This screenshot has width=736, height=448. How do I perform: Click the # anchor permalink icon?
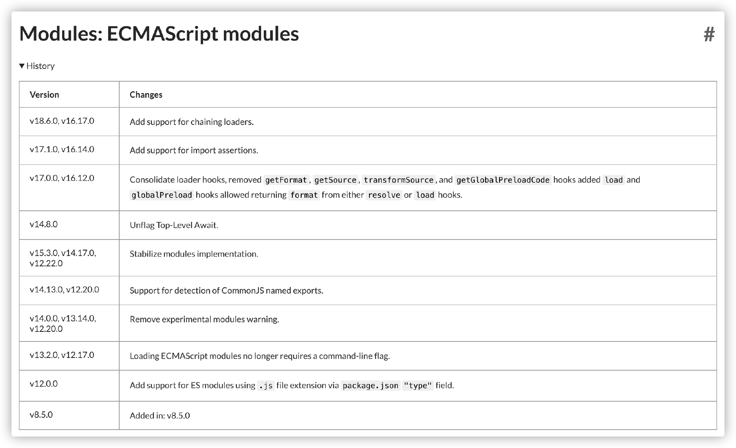click(709, 34)
